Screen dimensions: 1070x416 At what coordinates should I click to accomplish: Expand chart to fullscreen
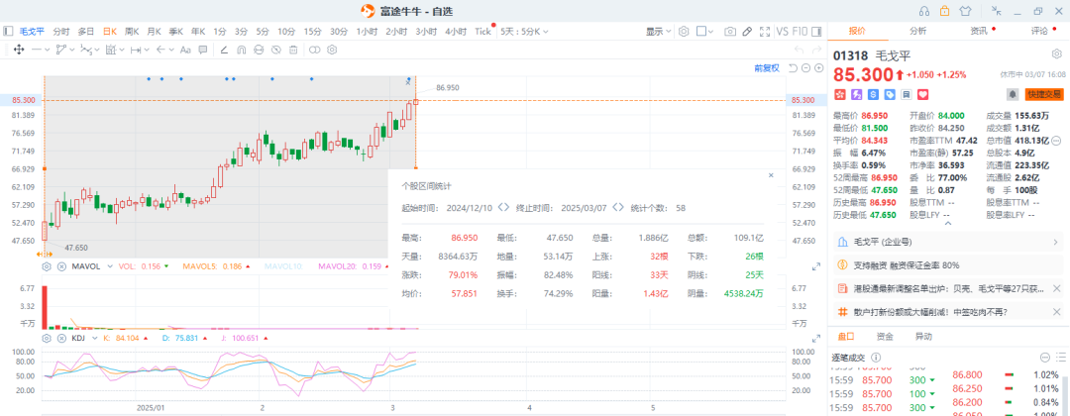pyautogui.click(x=764, y=32)
